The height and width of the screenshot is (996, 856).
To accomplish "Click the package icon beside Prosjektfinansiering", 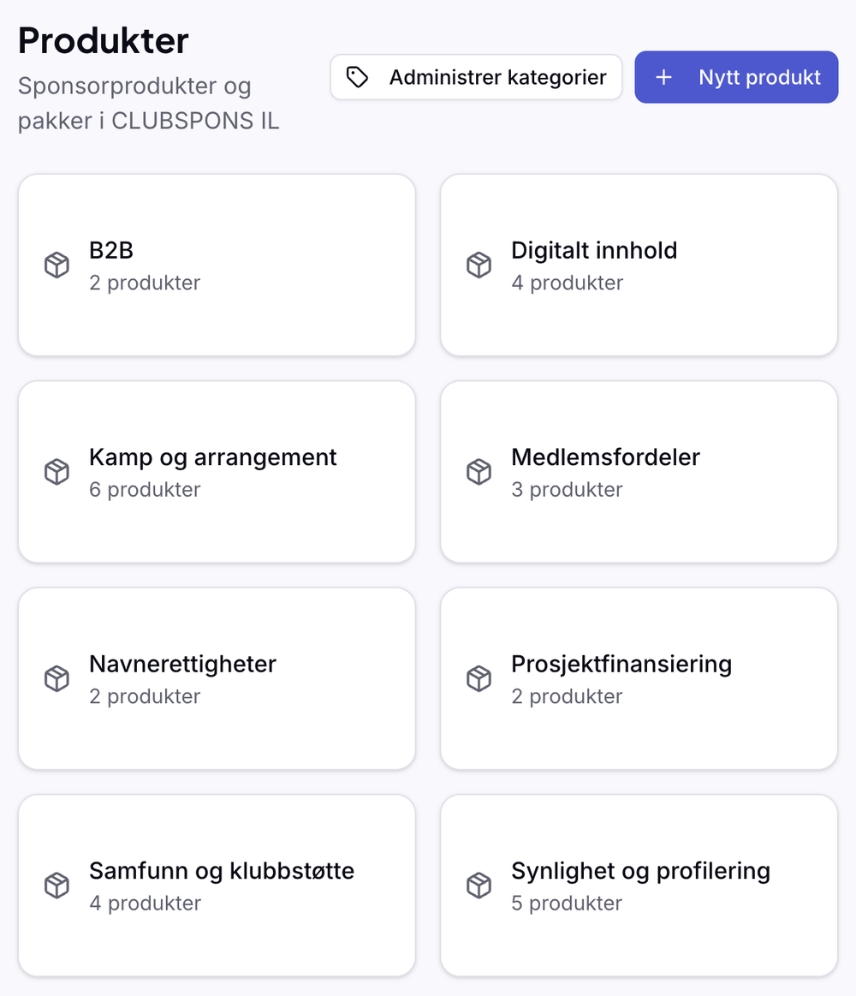I will 479,678.
